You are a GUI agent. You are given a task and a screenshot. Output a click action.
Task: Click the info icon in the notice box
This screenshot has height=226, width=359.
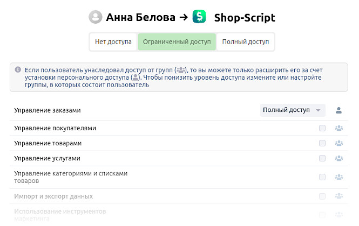18,70
